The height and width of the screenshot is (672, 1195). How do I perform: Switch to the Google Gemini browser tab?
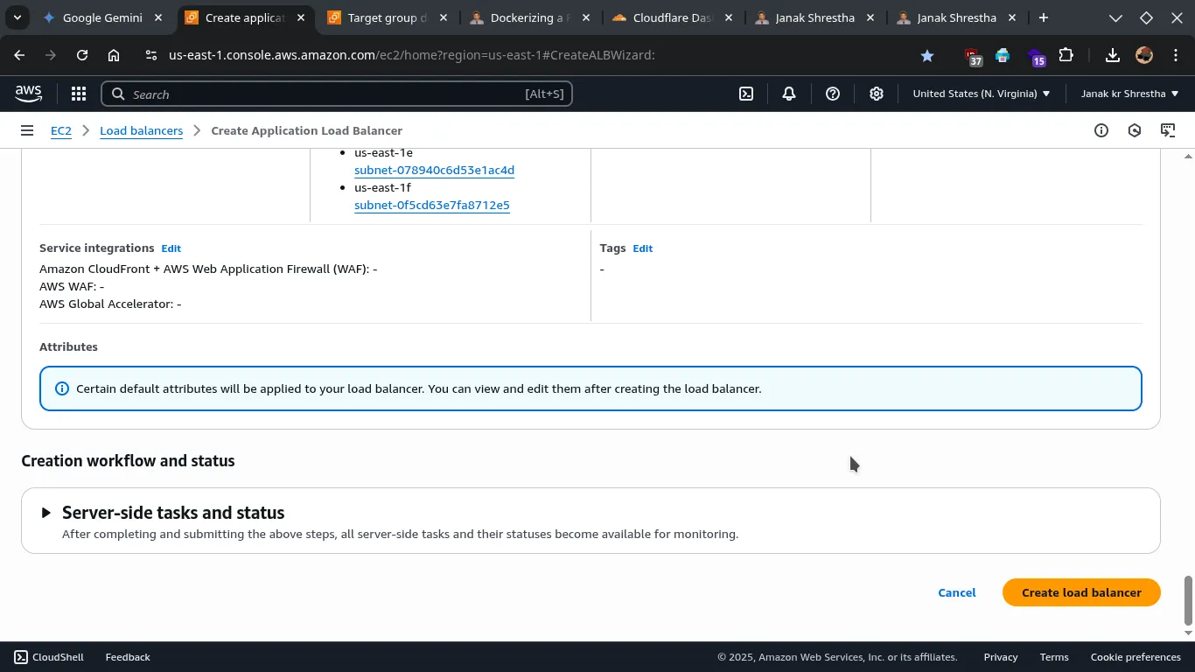click(x=102, y=17)
